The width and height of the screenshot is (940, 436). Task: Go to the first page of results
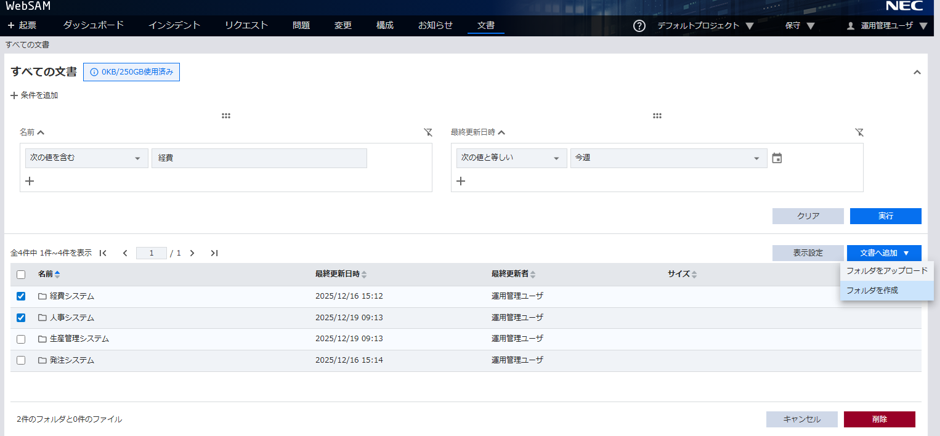click(103, 253)
